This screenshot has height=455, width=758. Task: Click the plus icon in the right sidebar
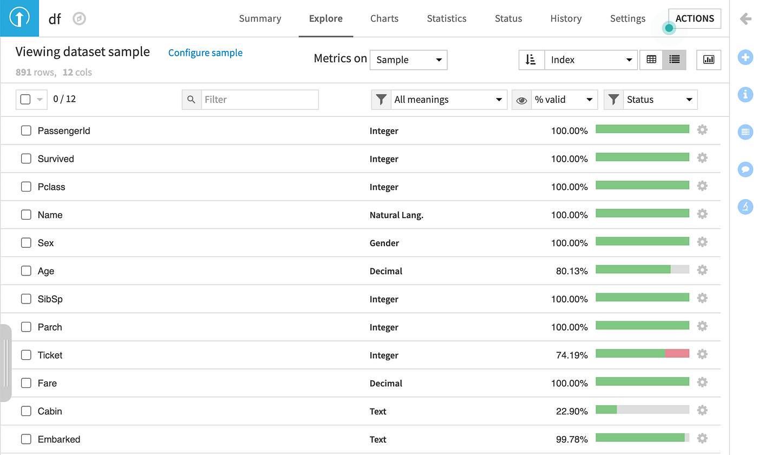pos(745,57)
